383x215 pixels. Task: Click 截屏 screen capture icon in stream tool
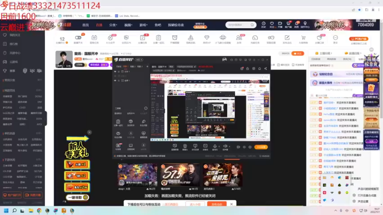click(175, 146)
